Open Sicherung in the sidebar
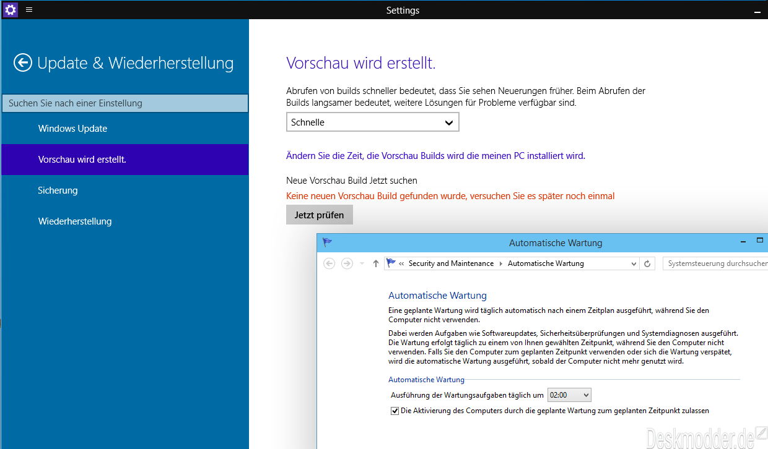768x449 pixels. pos(125,190)
